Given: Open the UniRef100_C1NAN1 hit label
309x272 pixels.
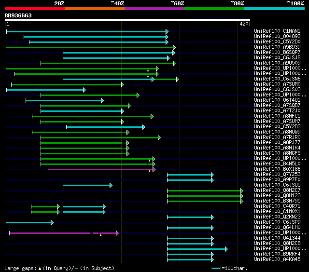Looking at the screenshot, I should click(277, 31).
